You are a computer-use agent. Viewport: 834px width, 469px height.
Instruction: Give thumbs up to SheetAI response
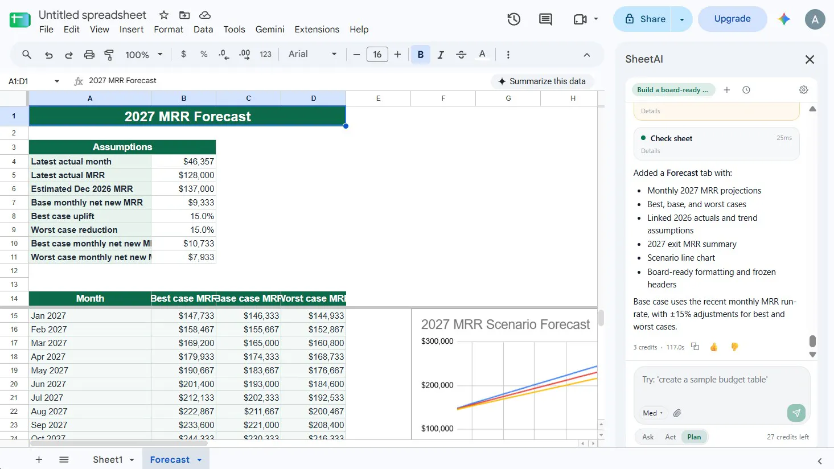click(714, 347)
